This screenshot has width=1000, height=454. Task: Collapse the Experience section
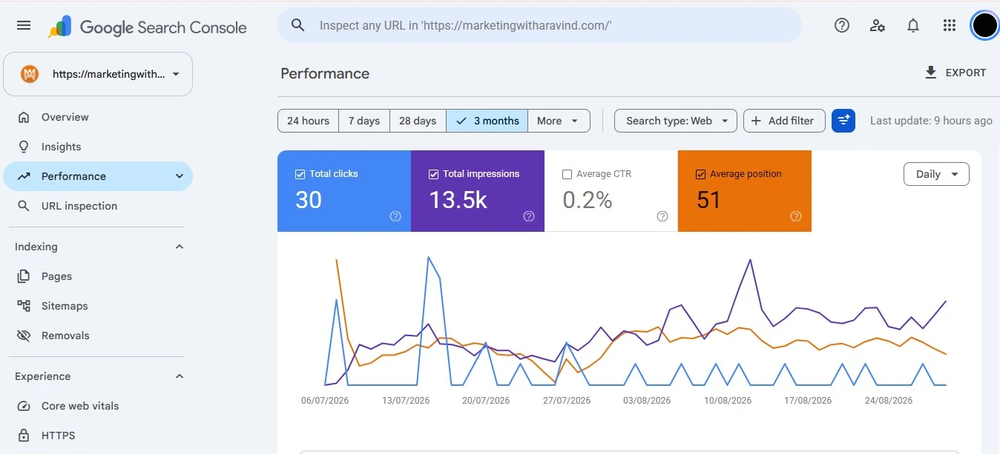(179, 376)
